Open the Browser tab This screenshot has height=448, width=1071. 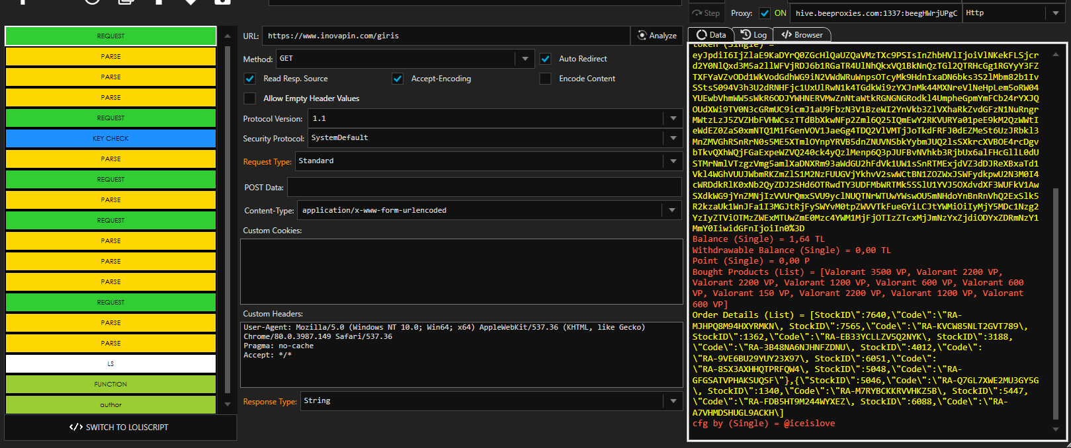tap(802, 35)
